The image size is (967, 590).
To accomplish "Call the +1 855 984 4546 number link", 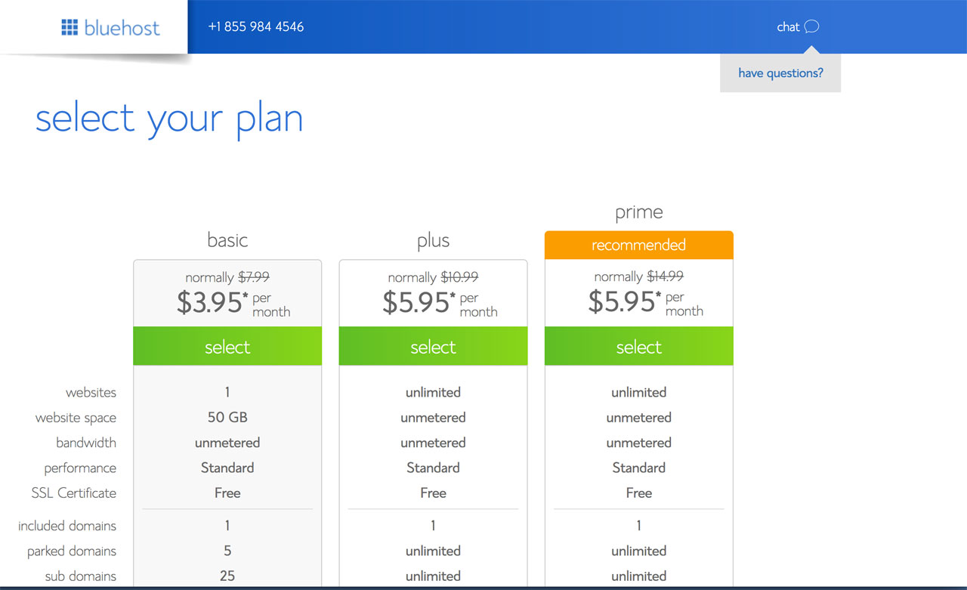I will 256,26.
